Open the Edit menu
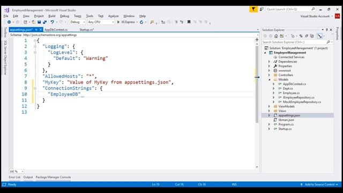343x193 pixels. [16, 16]
